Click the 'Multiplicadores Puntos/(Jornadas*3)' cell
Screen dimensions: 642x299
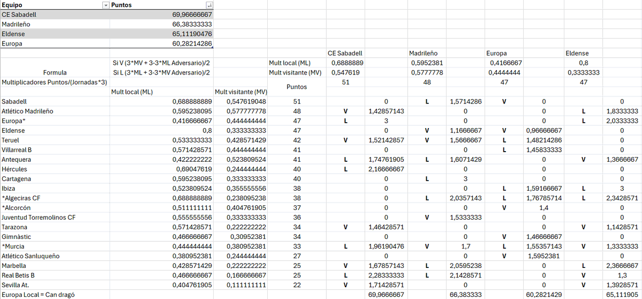(55, 83)
